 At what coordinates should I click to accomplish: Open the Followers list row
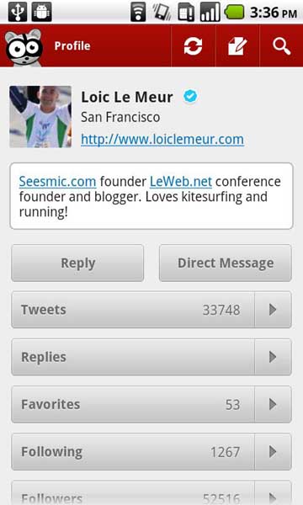click(151, 492)
